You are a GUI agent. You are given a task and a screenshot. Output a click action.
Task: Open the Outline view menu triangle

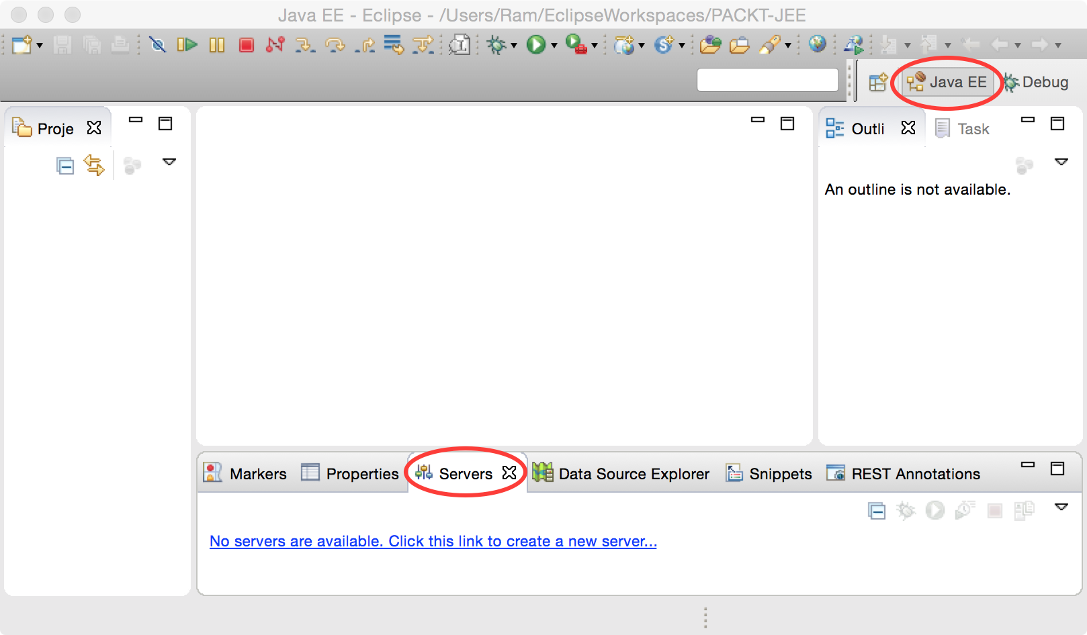(x=1061, y=162)
